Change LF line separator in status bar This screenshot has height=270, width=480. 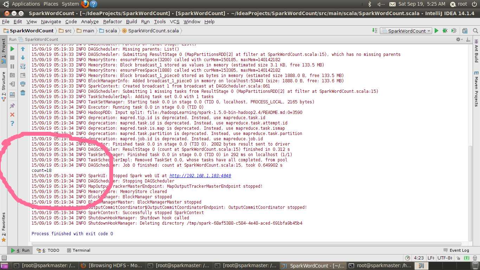(x=431, y=258)
